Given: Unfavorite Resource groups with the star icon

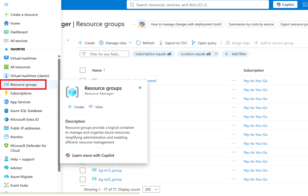Looking at the screenshot, I should coord(140,87).
